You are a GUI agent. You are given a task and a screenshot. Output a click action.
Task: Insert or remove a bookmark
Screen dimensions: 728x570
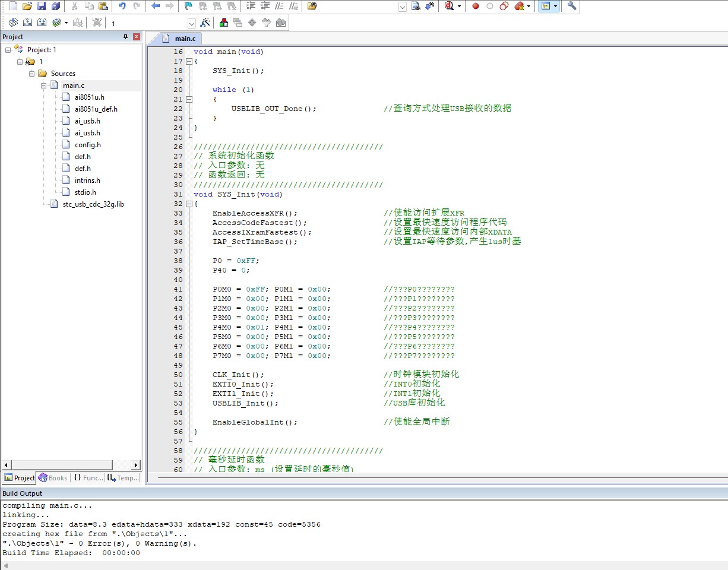(x=188, y=6)
